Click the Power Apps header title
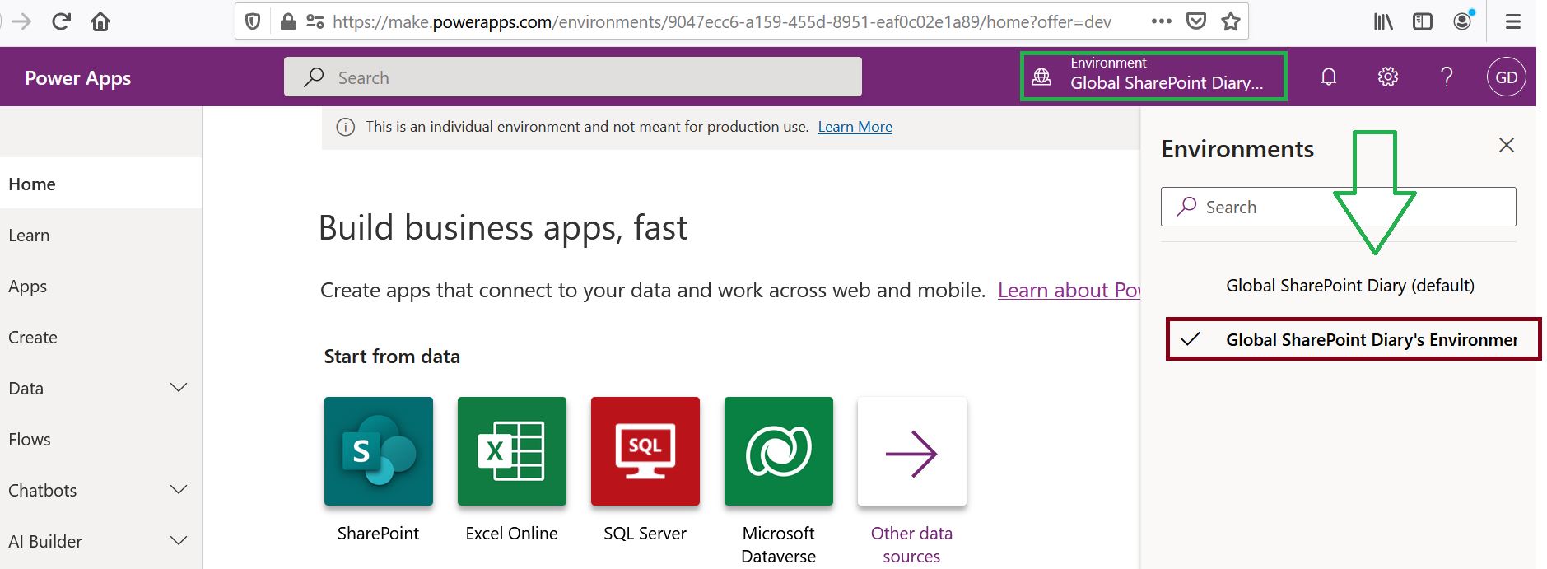 click(78, 78)
